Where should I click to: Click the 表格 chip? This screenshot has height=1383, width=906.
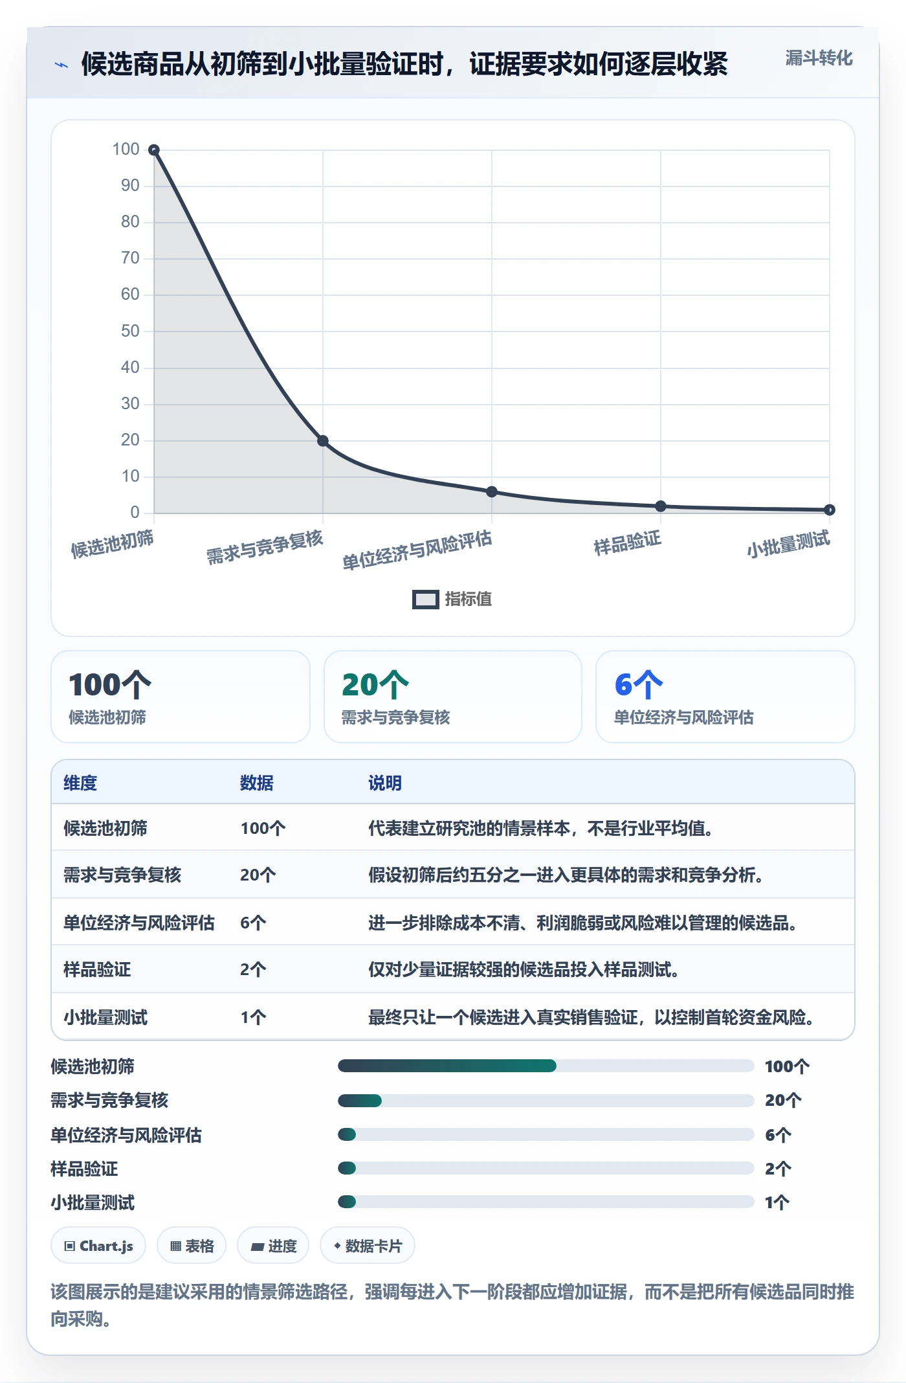pyautogui.click(x=192, y=1245)
